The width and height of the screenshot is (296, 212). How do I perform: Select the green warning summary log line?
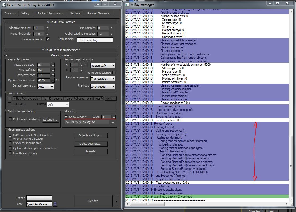[207, 197]
